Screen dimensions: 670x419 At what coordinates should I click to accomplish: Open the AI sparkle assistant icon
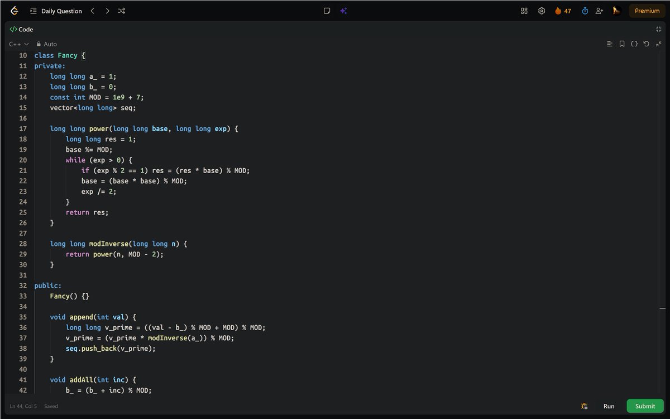click(343, 11)
